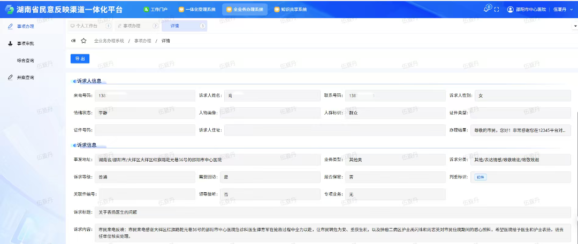This screenshot has width=578, height=244.
Task: Toggle fullscreen mode icon
Action: 497,10
